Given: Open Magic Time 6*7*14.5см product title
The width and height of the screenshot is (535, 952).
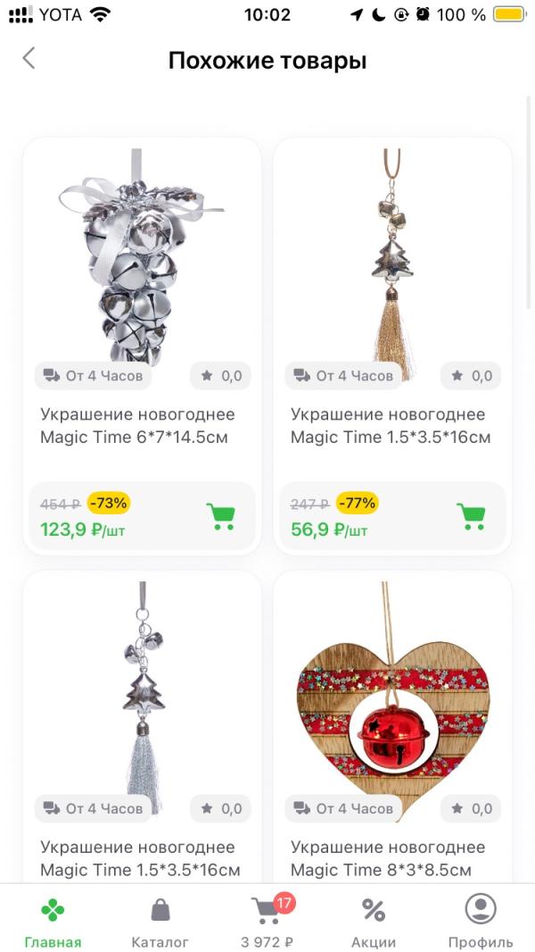Looking at the screenshot, I should [x=137, y=426].
